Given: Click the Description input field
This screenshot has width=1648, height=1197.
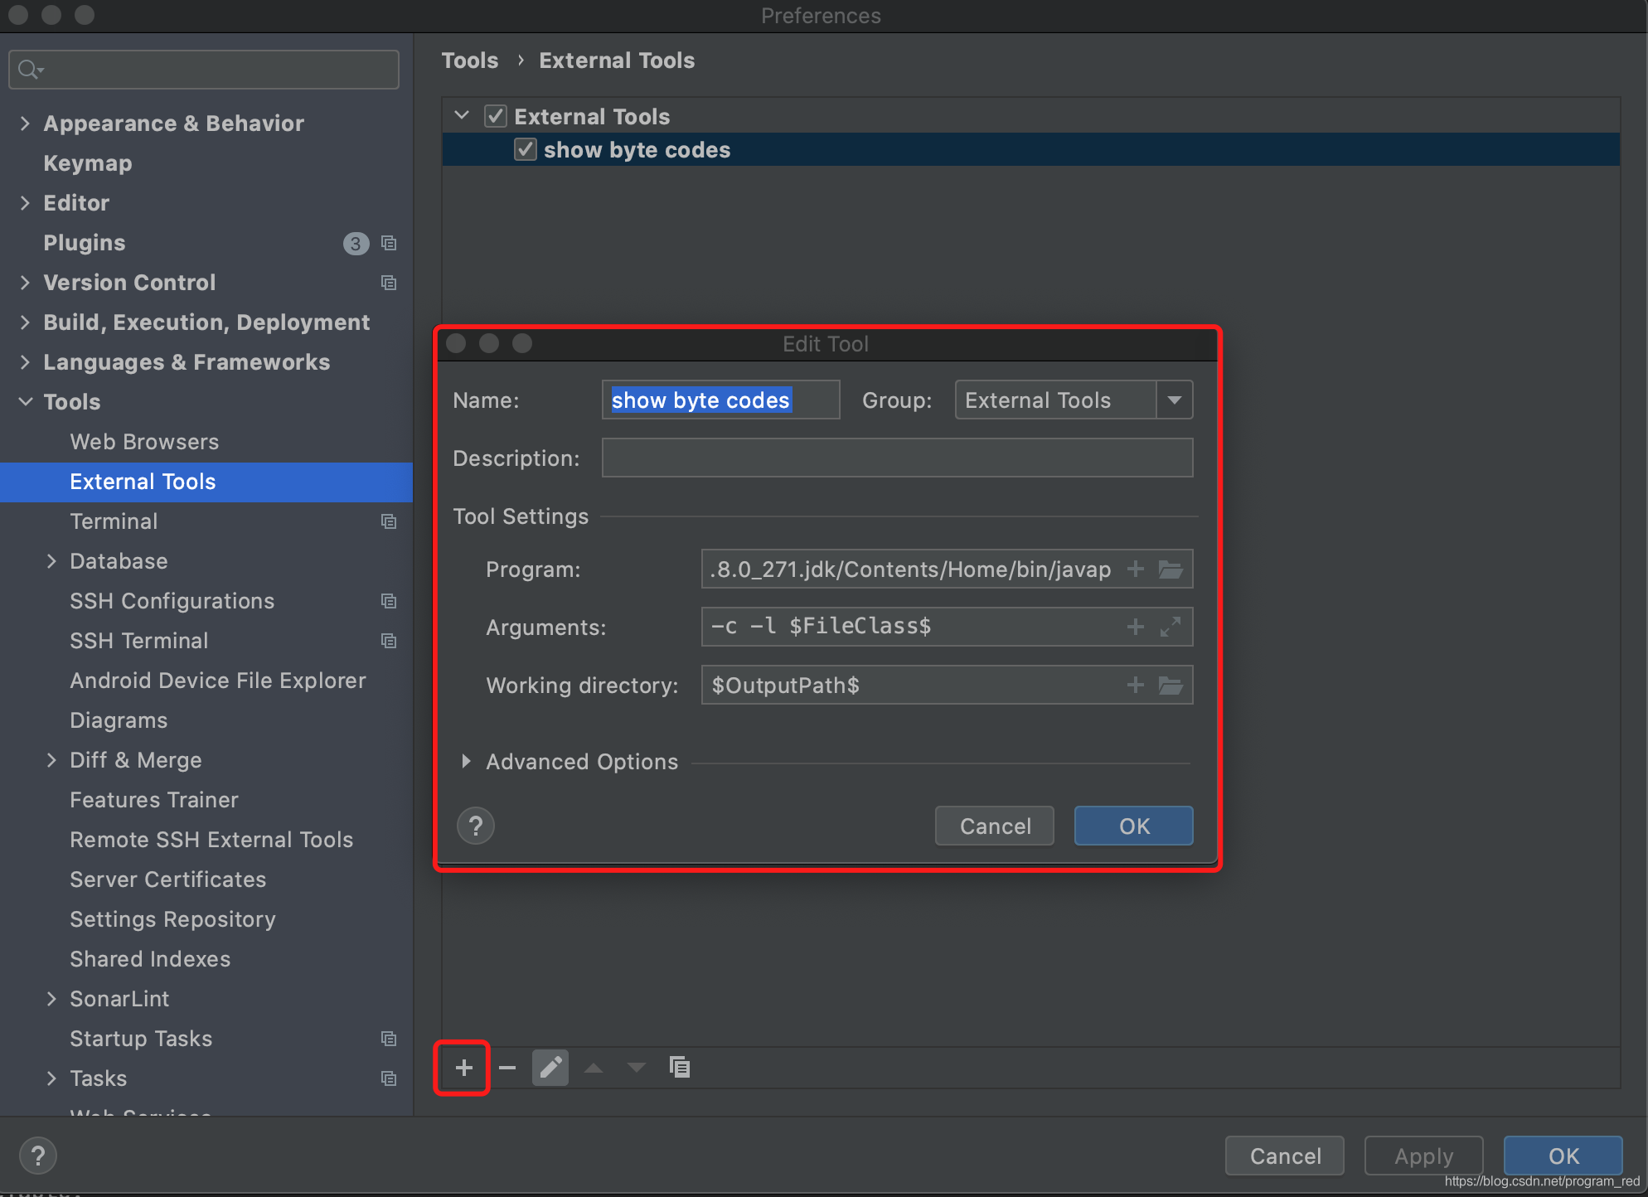Looking at the screenshot, I should 897,458.
